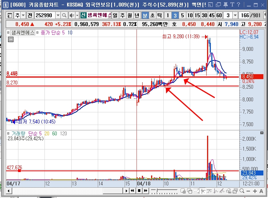The image size is (268, 198).
Task: Open the 주 market type dropdown arrow
Action: click(x=23, y=16)
